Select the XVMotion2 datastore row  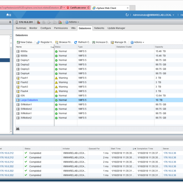[99, 118]
